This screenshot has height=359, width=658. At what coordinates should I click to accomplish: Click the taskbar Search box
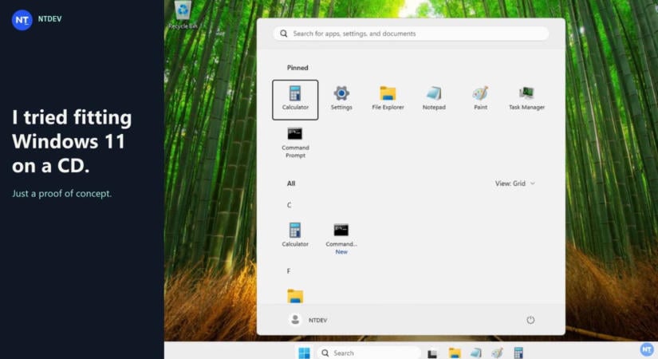368,353
